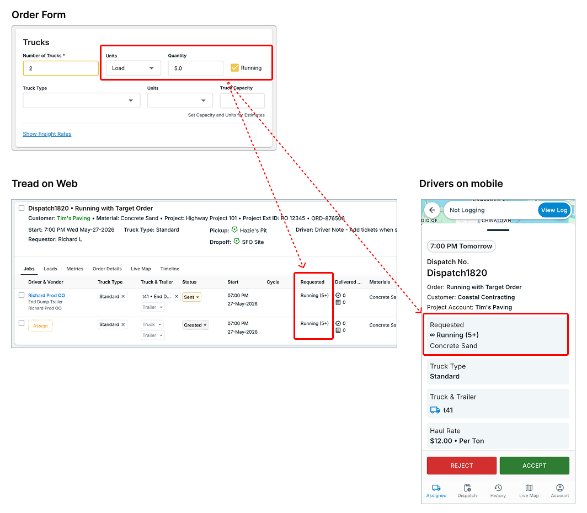
Task: Click Running (5+) in Richard Prod OO row
Action: coord(314,295)
